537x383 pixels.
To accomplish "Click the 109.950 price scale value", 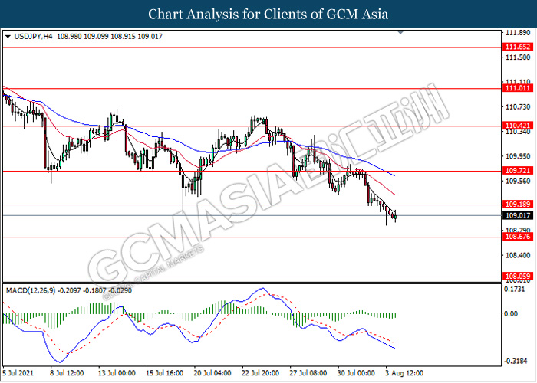I will (x=518, y=156).
